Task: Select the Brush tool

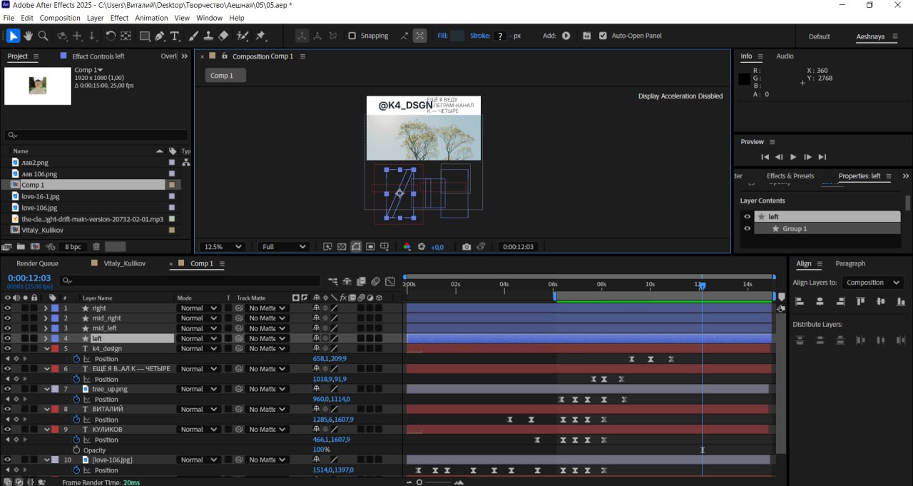Action: click(x=193, y=36)
